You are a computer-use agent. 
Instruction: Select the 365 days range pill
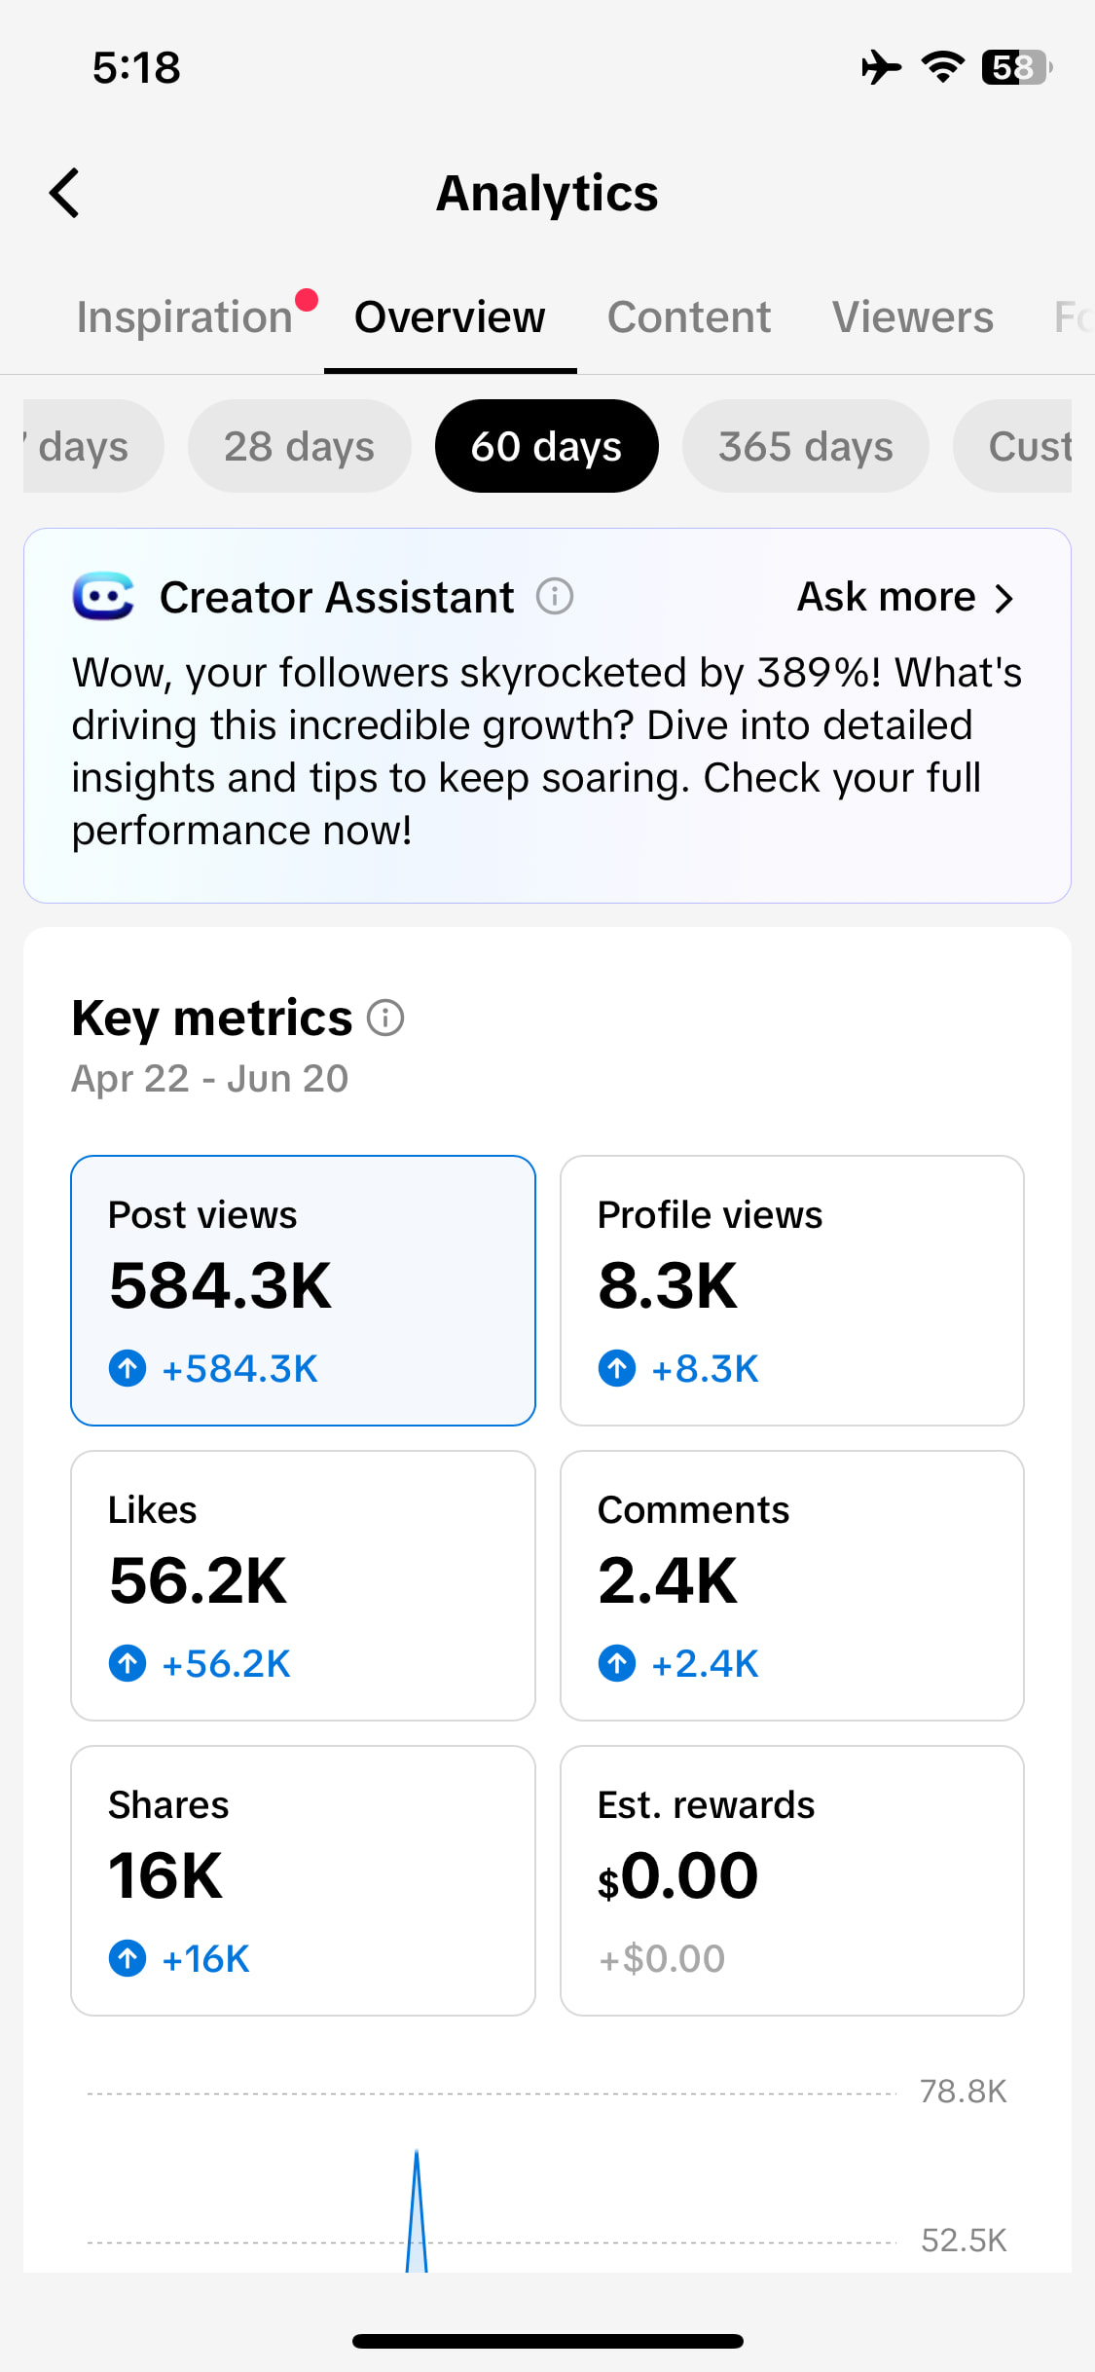pos(806,446)
